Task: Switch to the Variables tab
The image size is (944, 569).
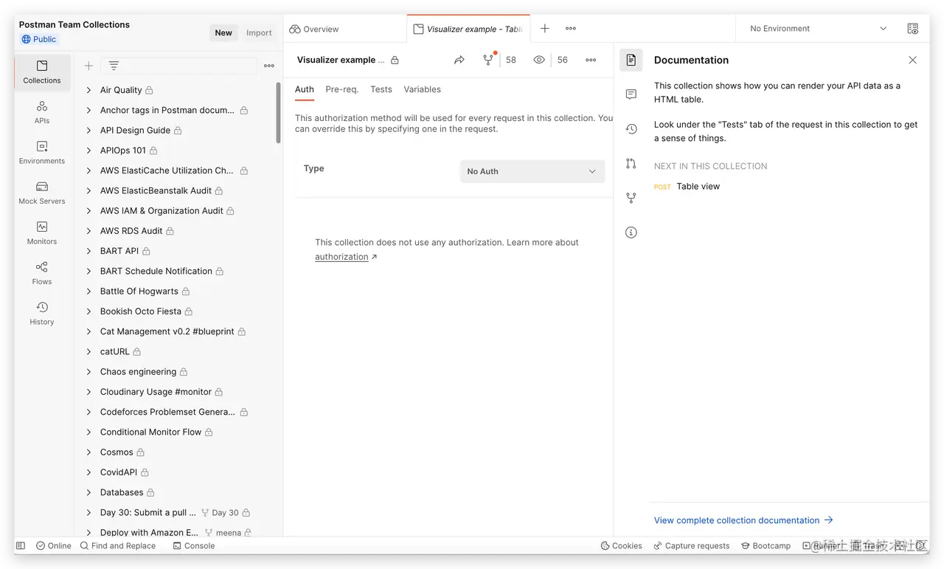Action: [423, 89]
